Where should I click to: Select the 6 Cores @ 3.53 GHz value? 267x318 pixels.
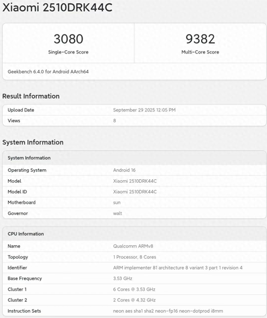tap(134, 289)
